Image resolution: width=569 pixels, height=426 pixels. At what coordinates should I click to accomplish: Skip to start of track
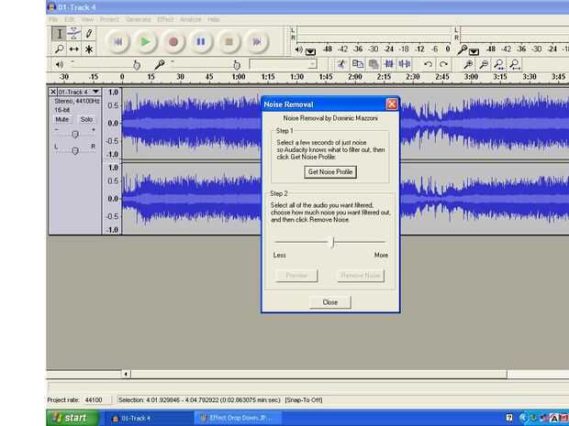coord(117,42)
